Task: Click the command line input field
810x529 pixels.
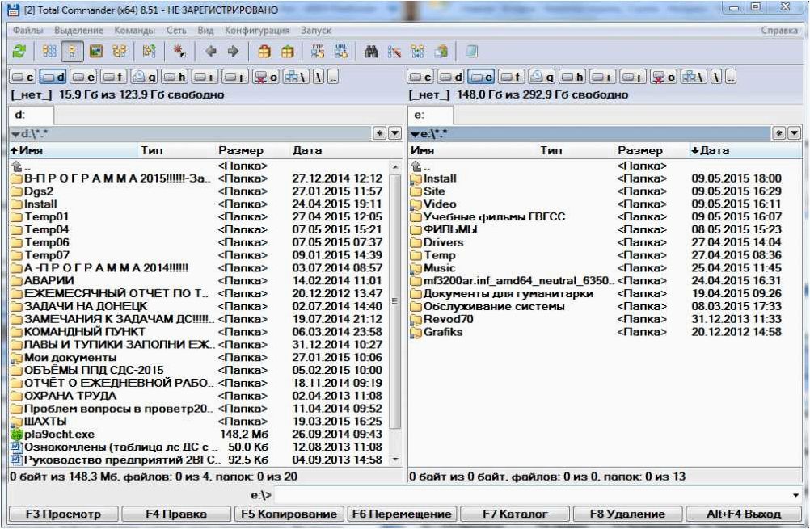Action: pos(532,495)
